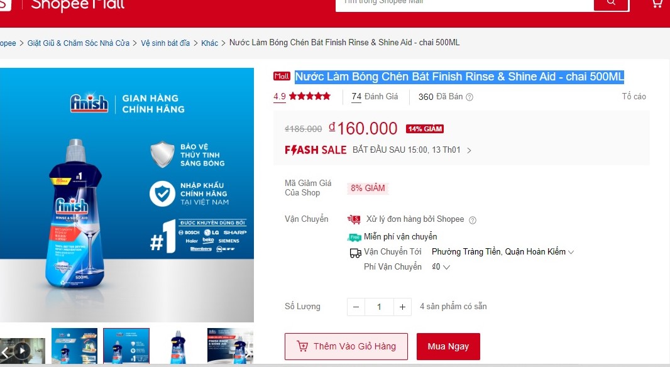Open Vệ sinh bát đĩa breadcrumb category

(x=165, y=43)
